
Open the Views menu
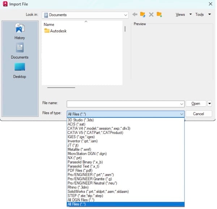click(180, 14)
